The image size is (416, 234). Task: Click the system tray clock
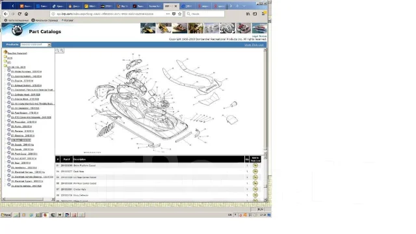263,215
